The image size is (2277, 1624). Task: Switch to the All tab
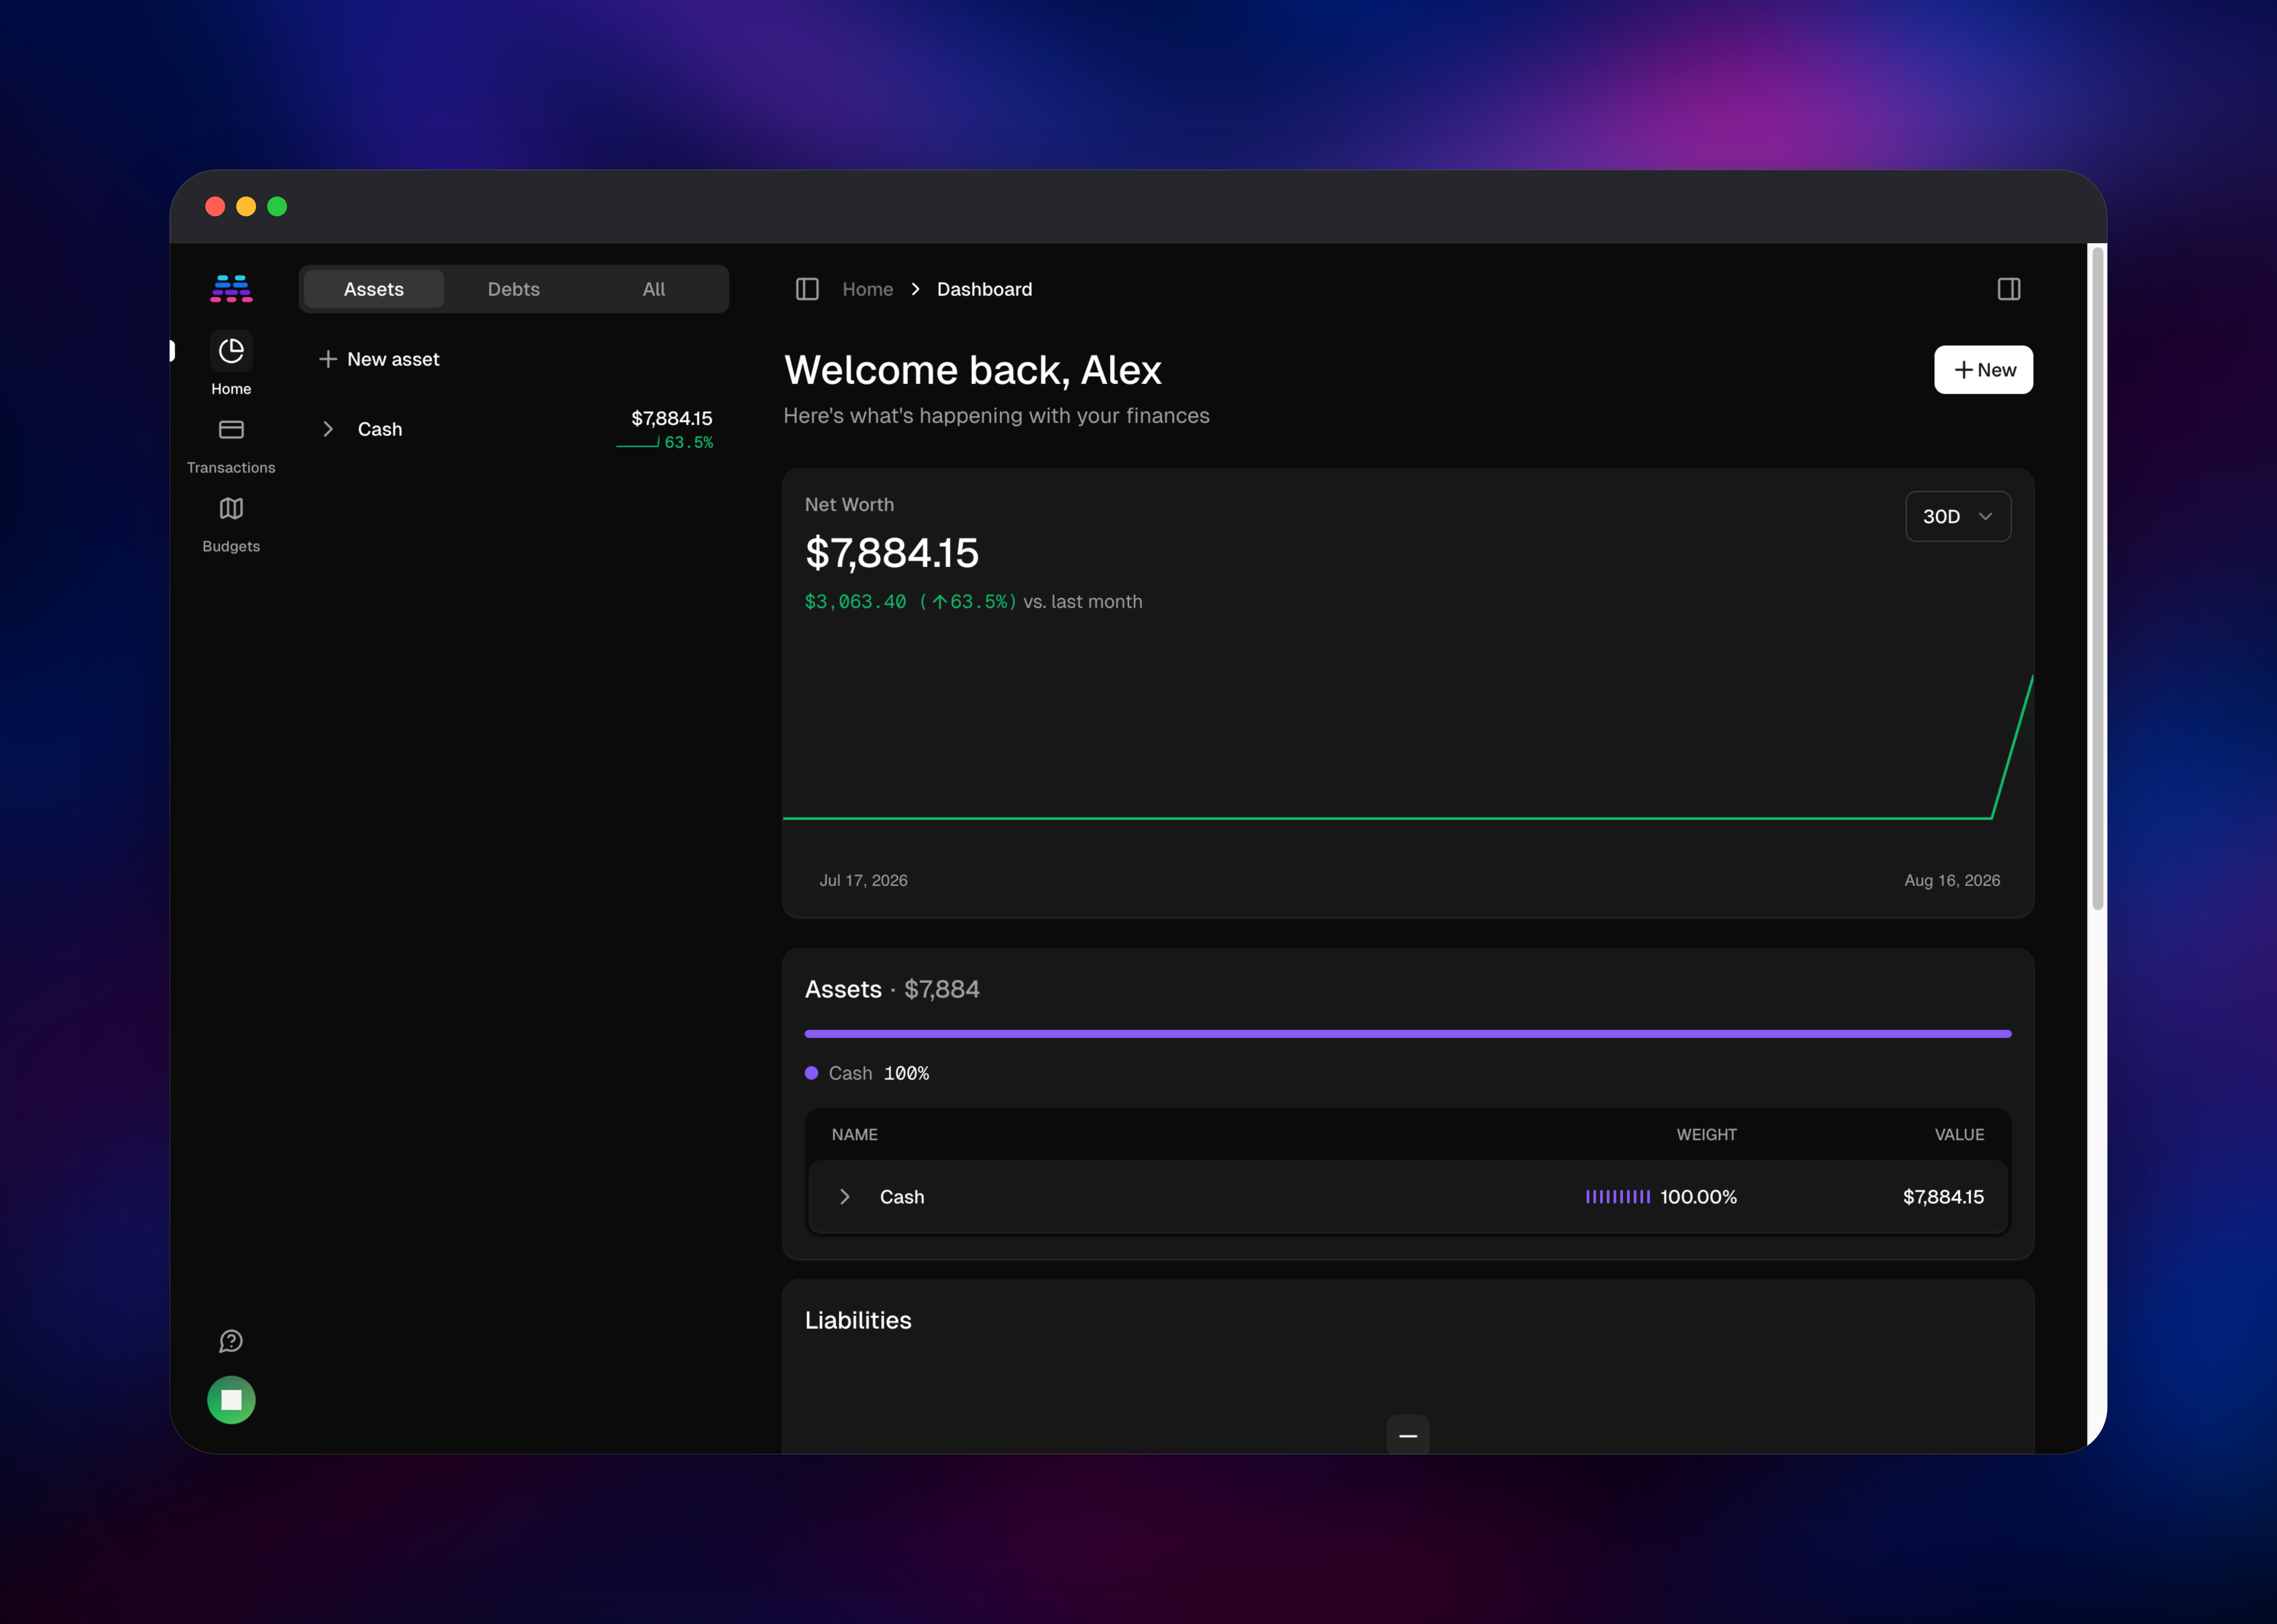654,289
